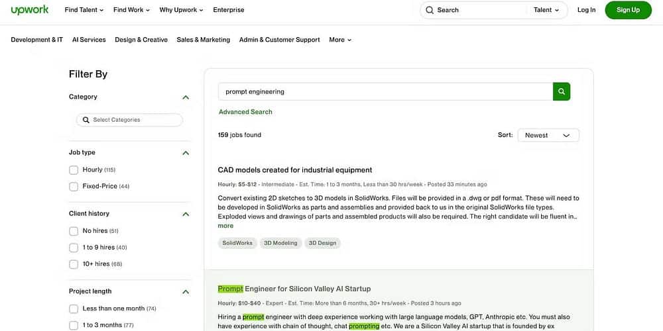Click the green Sign Up button

point(628,10)
